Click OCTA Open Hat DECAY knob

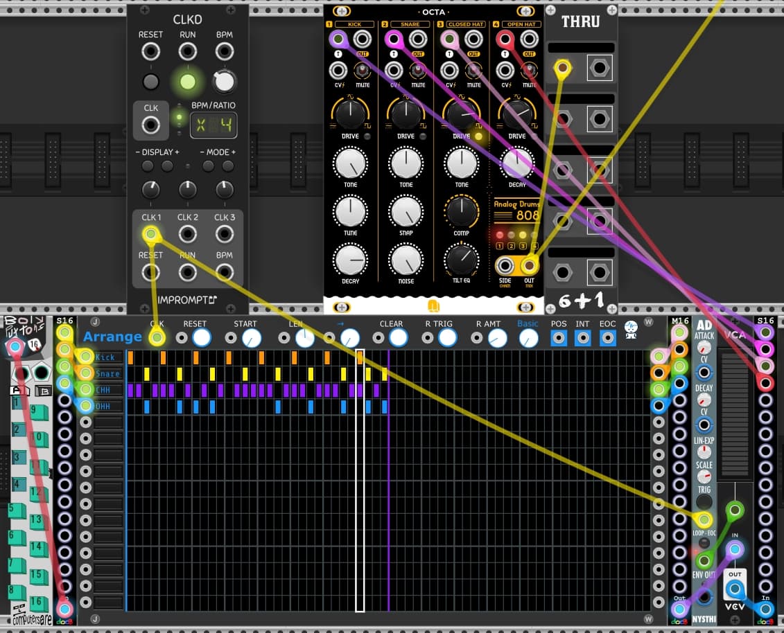tap(517, 163)
